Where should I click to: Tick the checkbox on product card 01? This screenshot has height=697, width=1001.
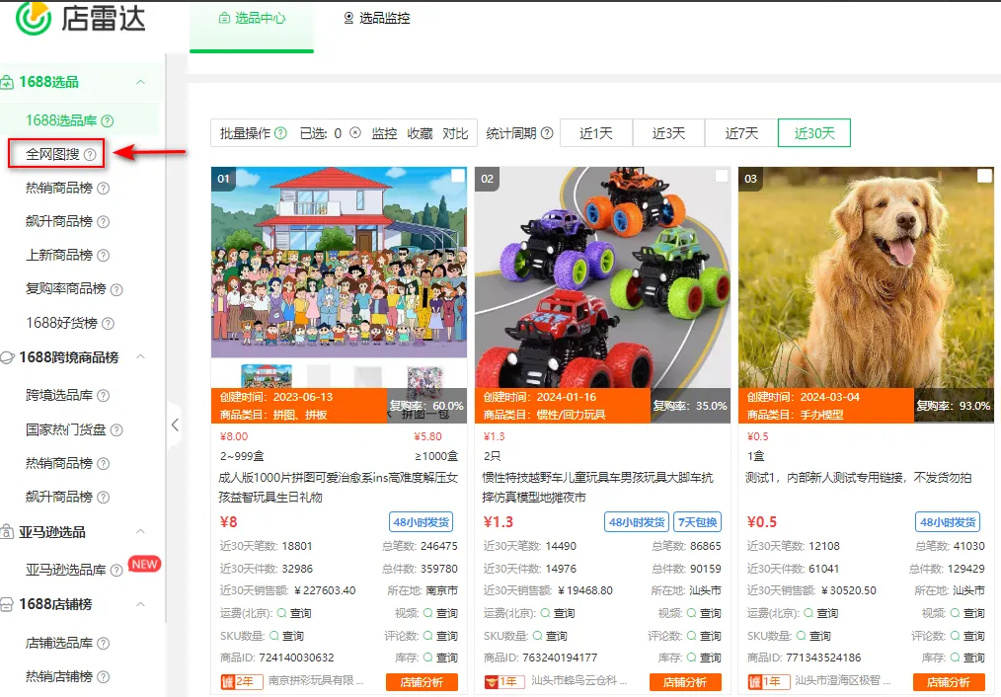click(x=458, y=176)
